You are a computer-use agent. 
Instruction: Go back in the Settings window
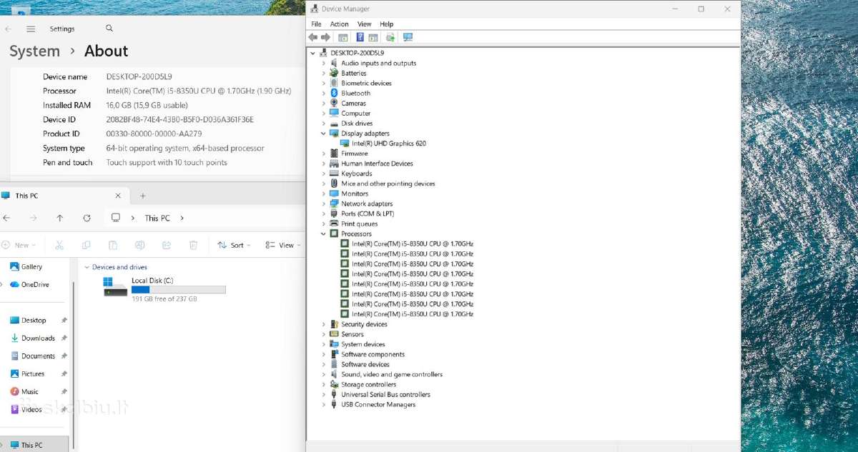pos(7,29)
